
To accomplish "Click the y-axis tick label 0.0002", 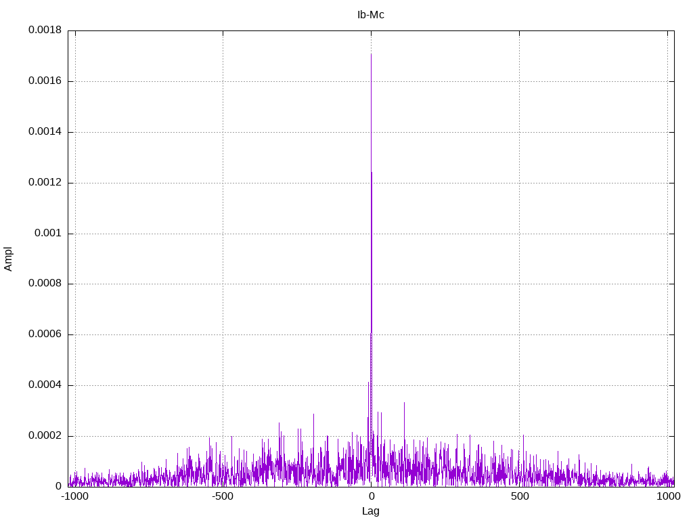I will pos(45,435).
